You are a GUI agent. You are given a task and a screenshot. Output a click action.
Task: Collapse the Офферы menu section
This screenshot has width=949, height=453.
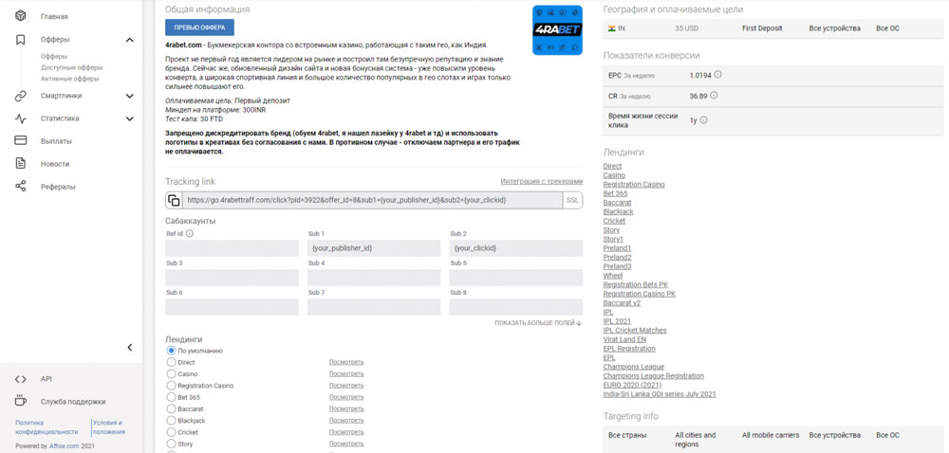pyautogui.click(x=129, y=40)
